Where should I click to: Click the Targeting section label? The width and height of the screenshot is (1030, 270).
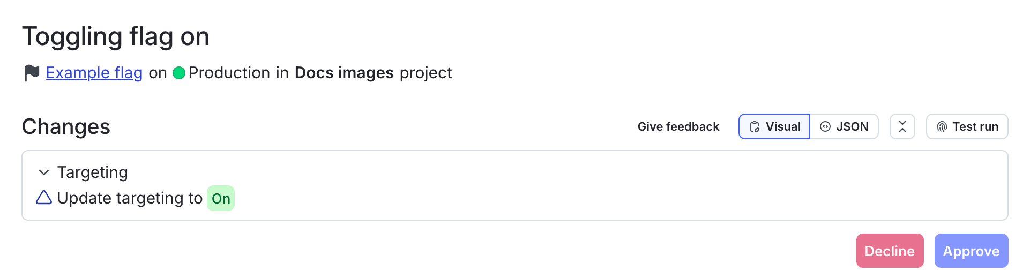pyautogui.click(x=92, y=172)
